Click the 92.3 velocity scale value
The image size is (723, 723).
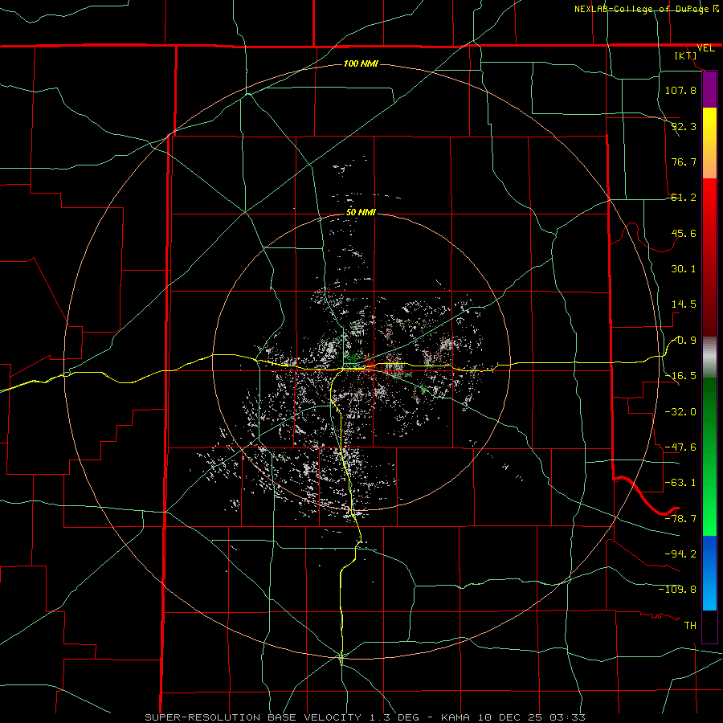point(684,126)
